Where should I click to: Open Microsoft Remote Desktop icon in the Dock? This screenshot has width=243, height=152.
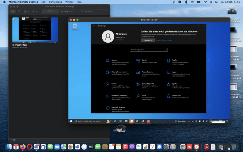click(197, 147)
